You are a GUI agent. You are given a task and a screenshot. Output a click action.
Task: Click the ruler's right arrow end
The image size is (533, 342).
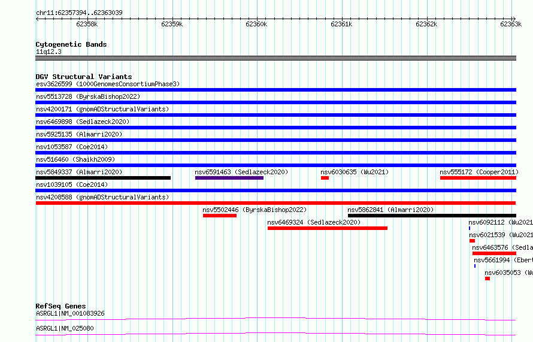(x=514, y=19)
